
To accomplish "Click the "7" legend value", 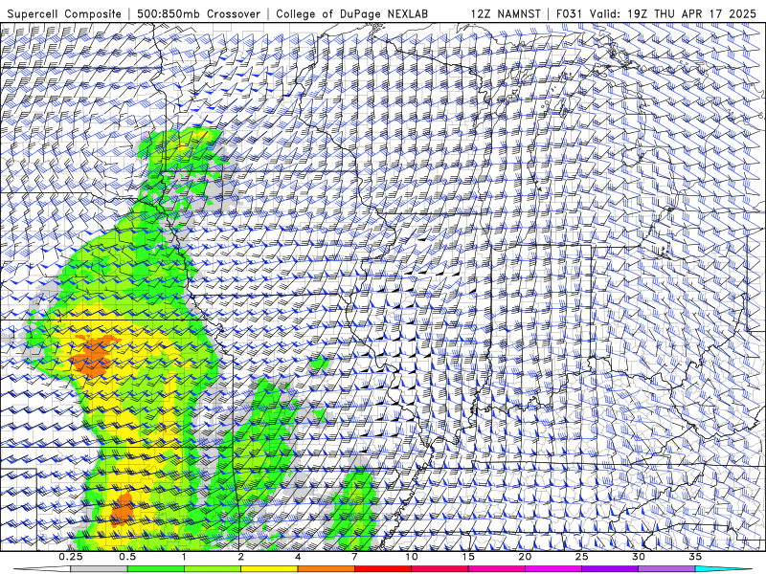I will tap(354, 557).
